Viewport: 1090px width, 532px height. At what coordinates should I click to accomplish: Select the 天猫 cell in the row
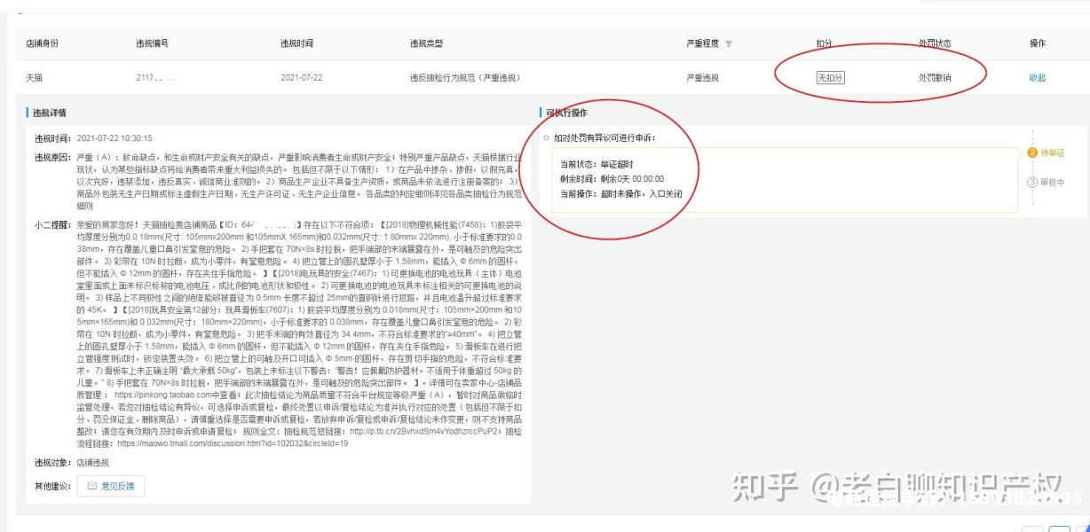point(34,77)
